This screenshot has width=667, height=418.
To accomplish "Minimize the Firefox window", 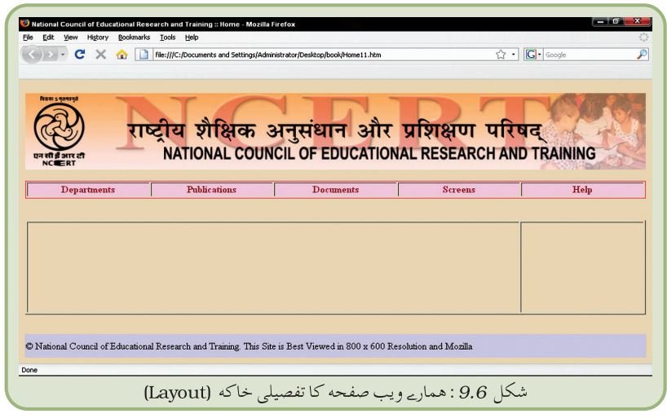I will 600,21.
